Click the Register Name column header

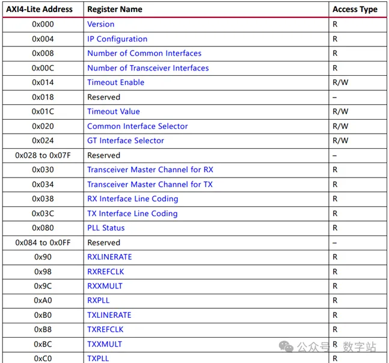[115, 10]
